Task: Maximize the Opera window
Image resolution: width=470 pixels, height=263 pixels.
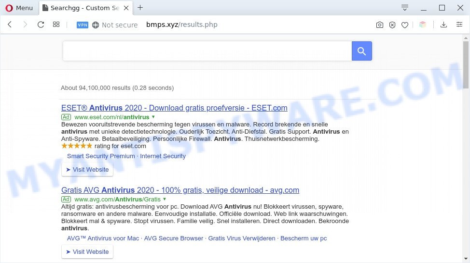Action: coord(442,8)
